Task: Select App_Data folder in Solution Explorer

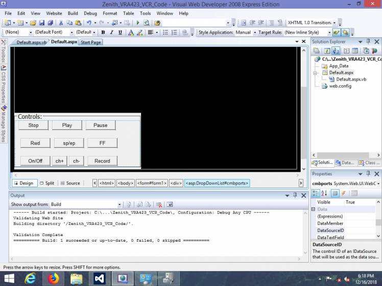Action: [339, 66]
